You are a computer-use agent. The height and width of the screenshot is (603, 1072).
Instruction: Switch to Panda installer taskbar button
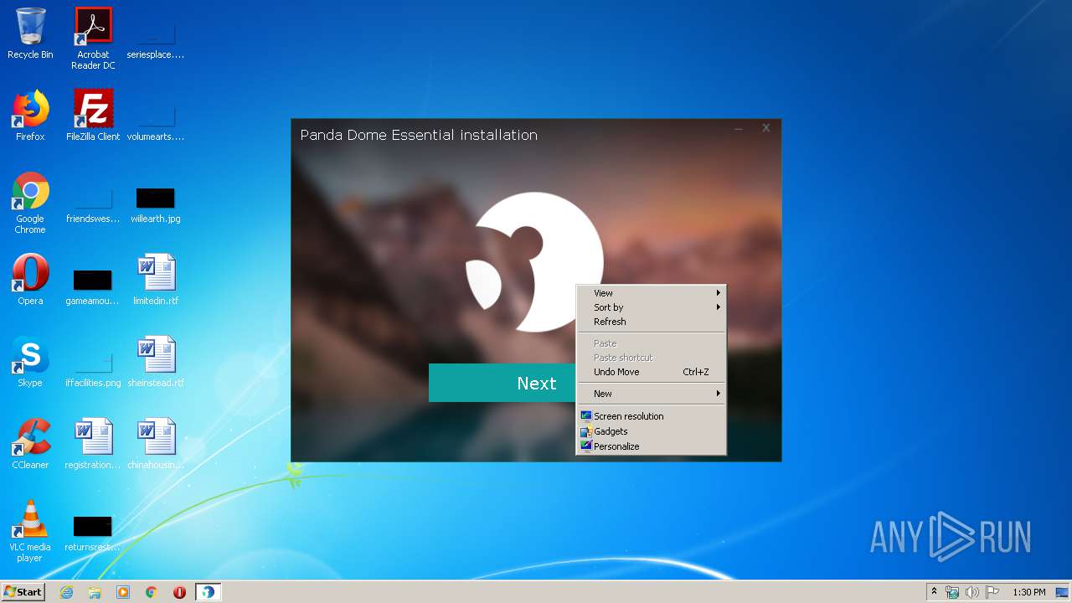point(208,592)
